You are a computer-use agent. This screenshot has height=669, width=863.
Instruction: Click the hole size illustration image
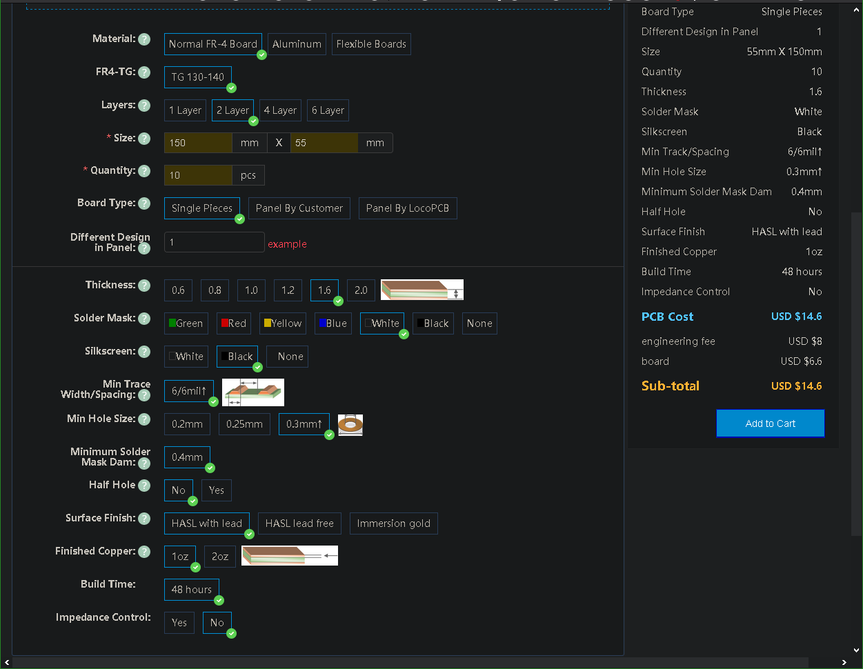350,425
